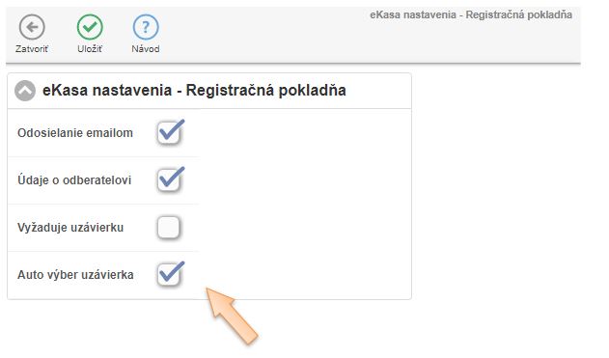Enable the Vyžaduje uzávierku checkbox
Screen dimensions: 609x358
pyautogui.click(x=169, y=228)
